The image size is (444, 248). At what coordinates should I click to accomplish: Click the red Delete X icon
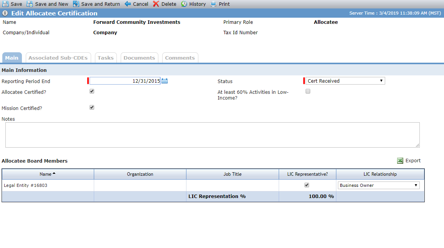[x=156, y=4]
